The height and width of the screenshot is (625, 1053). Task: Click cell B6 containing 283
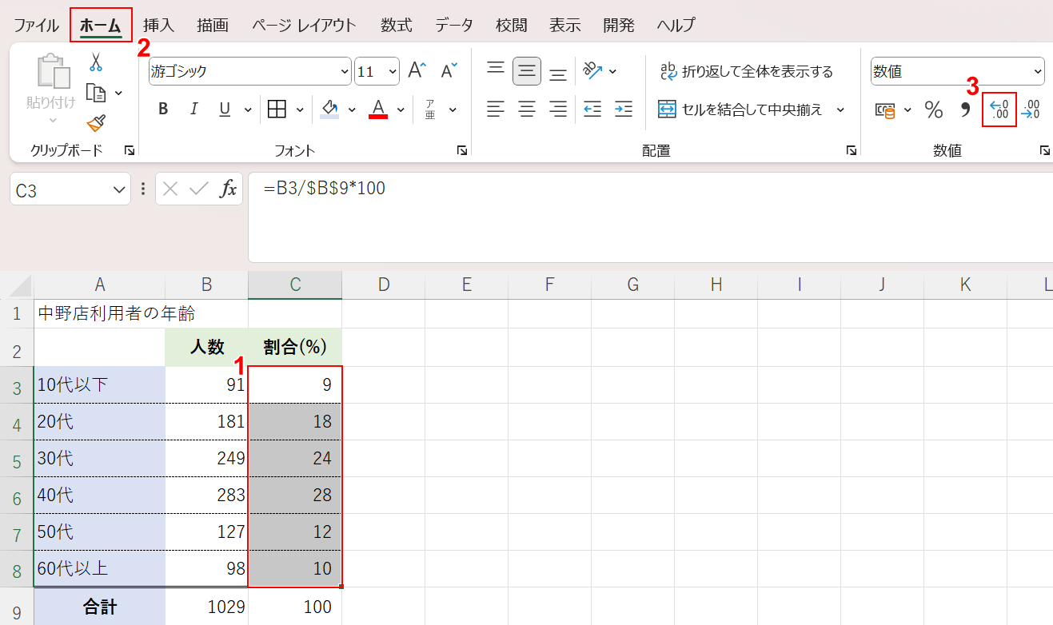click(x=207, y=496)
